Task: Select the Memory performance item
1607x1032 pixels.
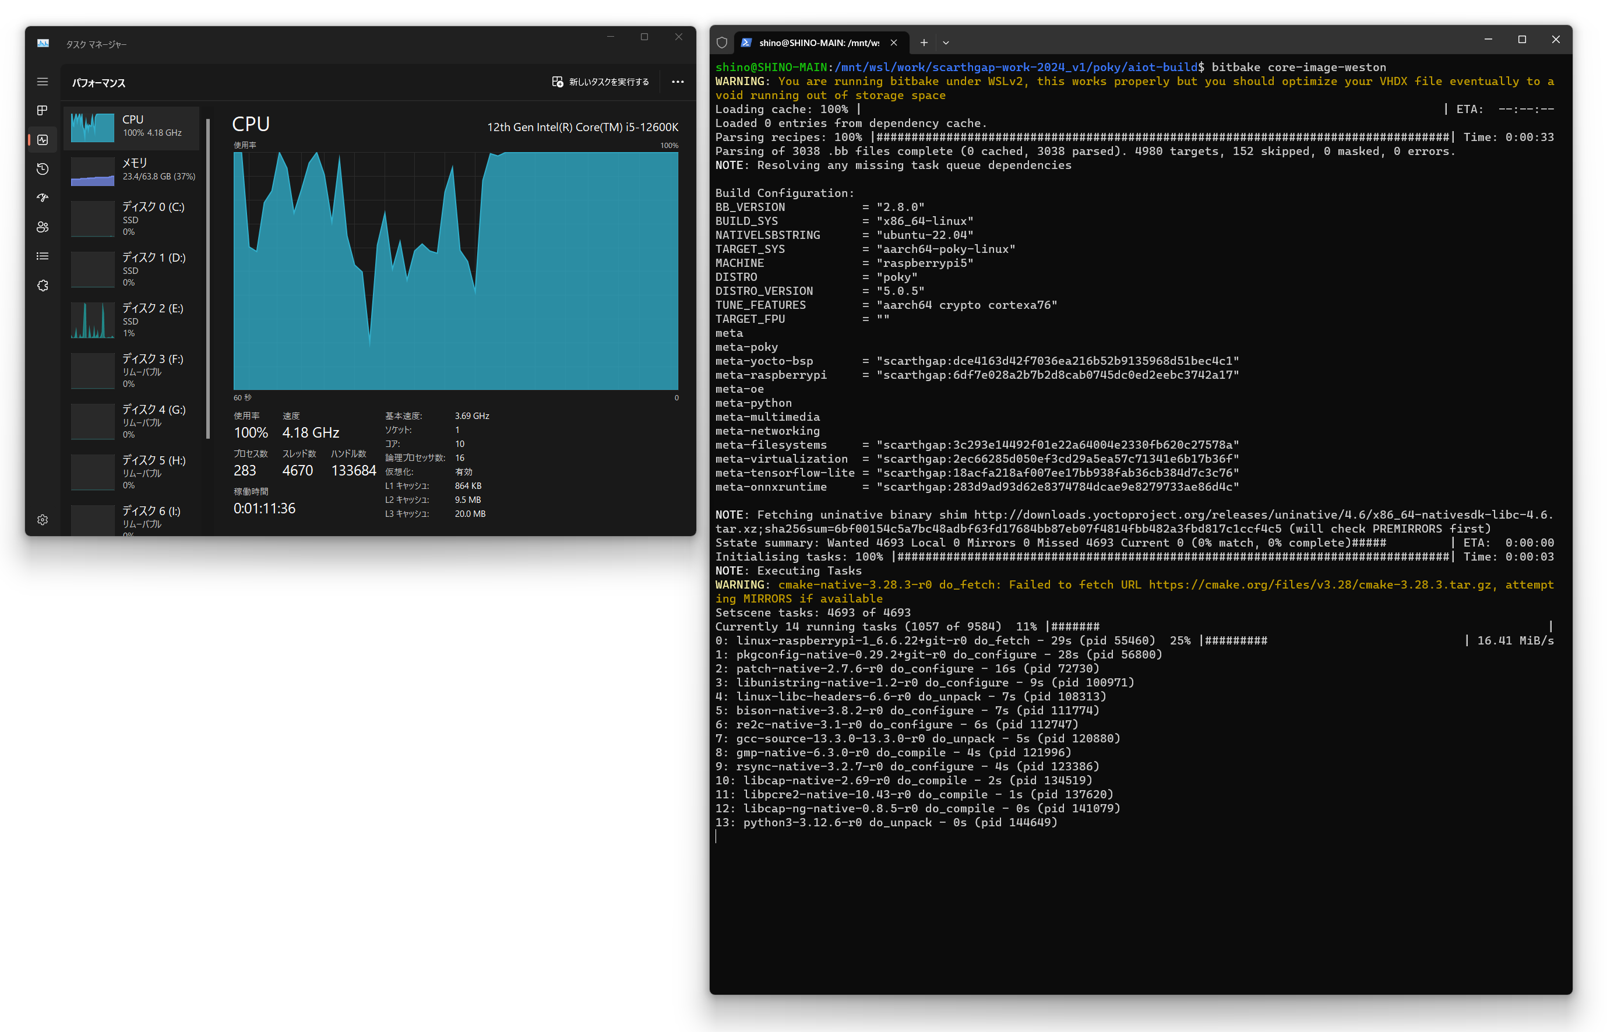Action: tap(134, 170)
